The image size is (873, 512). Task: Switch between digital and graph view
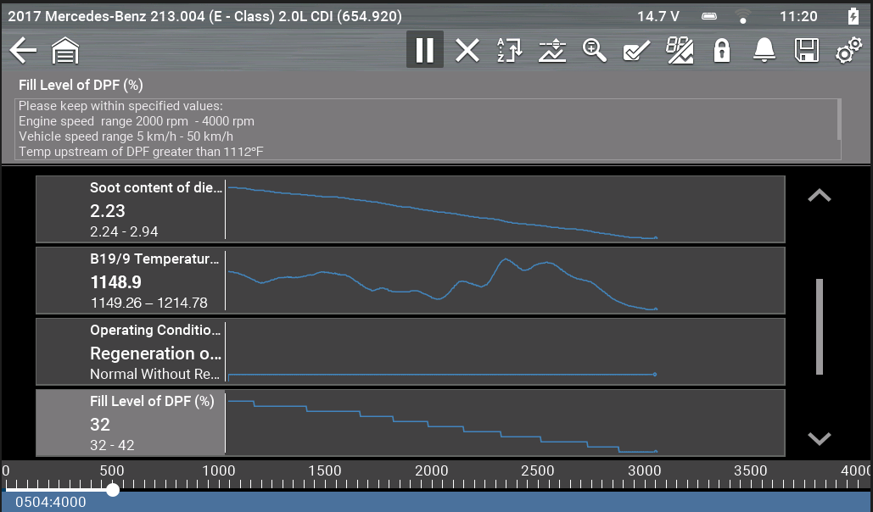pos(680,51)
